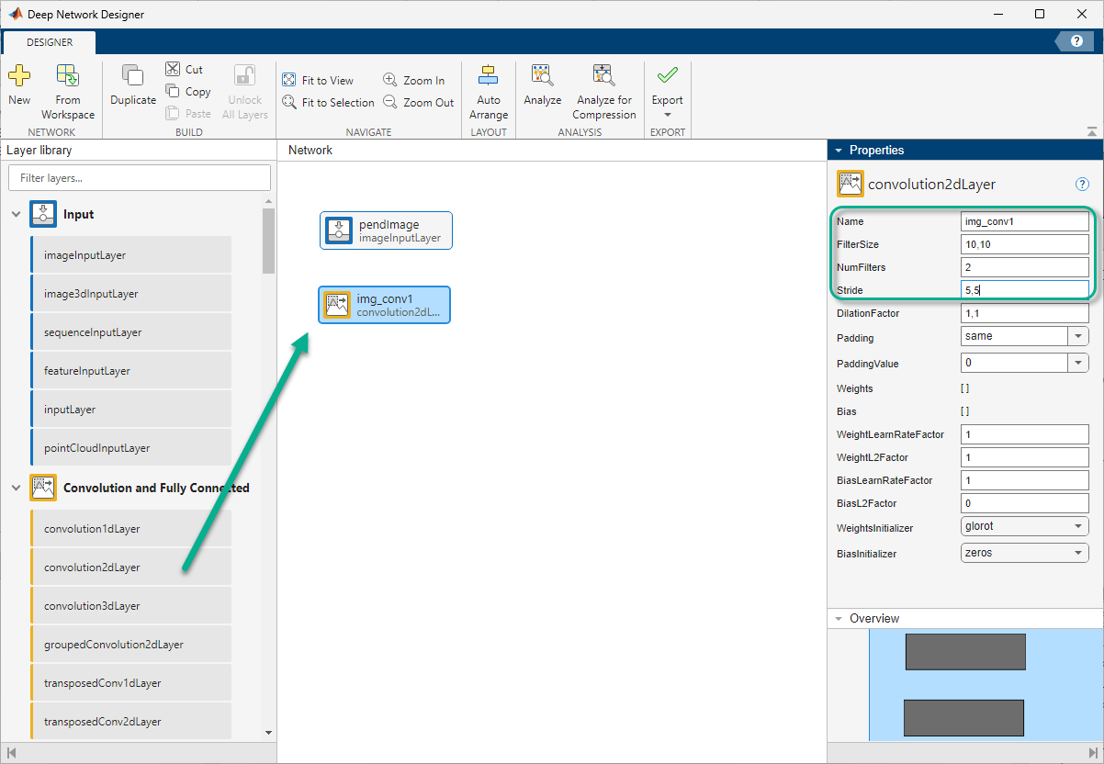Open the PaddingValue dropdown

(1077, 363)
